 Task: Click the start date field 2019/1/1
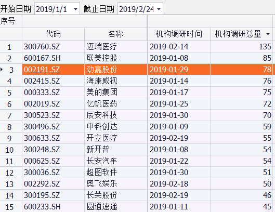coord(57,9)
